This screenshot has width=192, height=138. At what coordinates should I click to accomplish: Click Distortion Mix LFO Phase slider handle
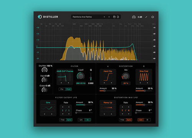(x=136, y=113)
